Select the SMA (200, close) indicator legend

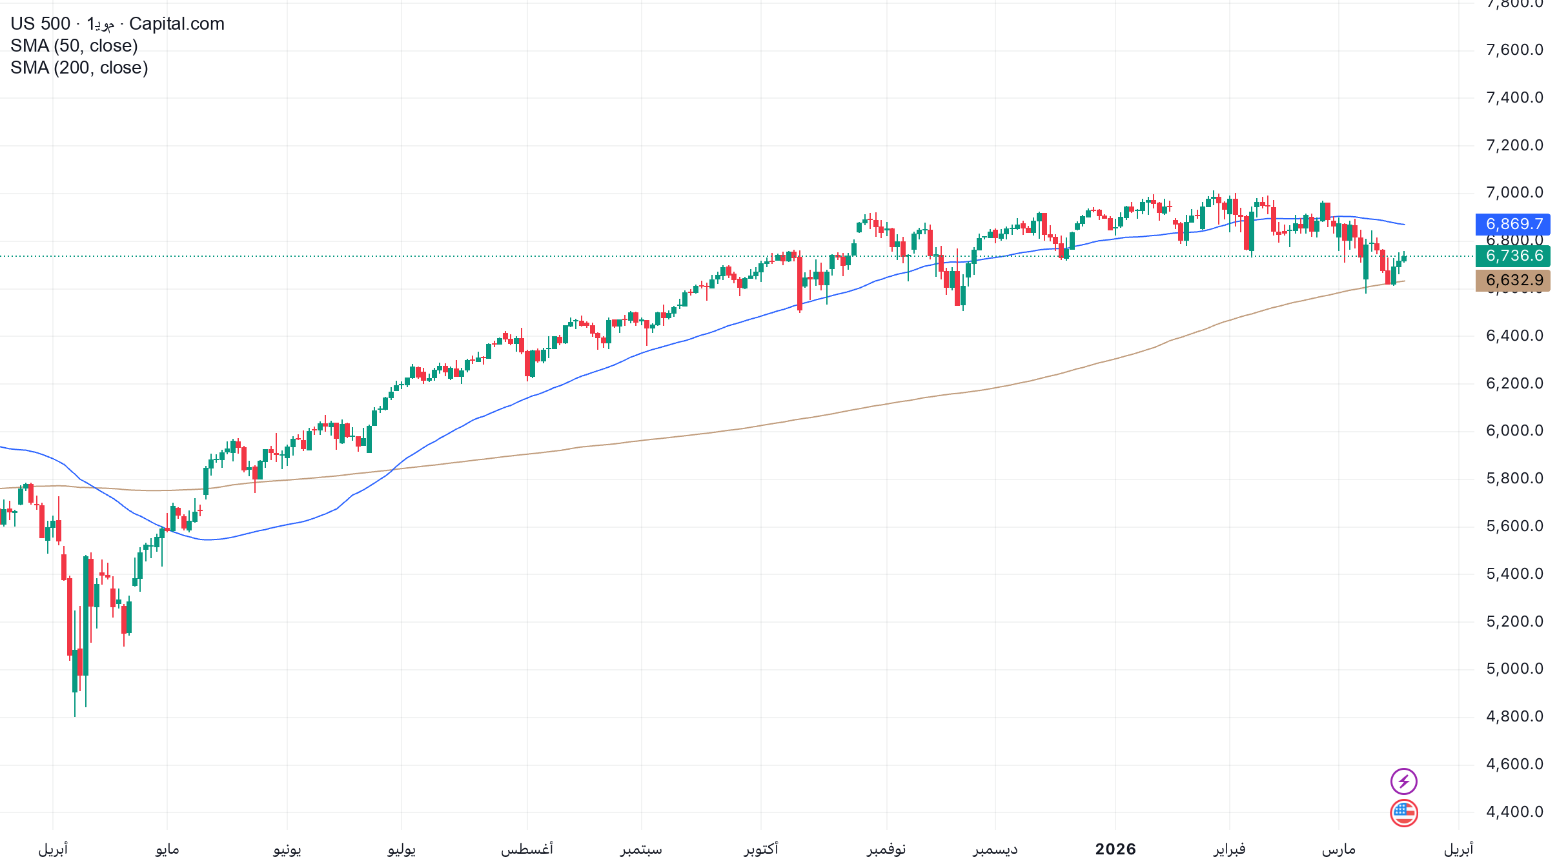pyautogui.click(x=79, y=68)
